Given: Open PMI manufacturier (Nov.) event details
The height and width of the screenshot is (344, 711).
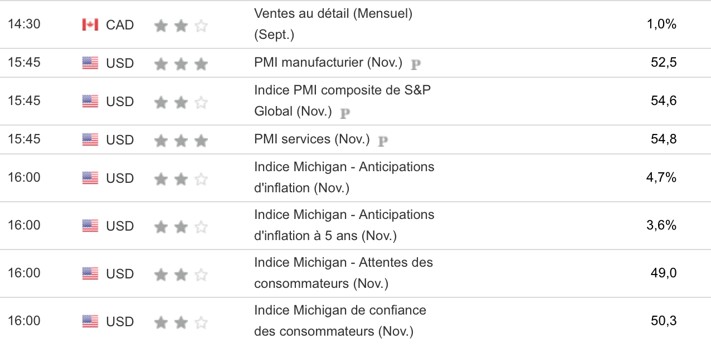Looking at the screenshot, I should point(328,62).
